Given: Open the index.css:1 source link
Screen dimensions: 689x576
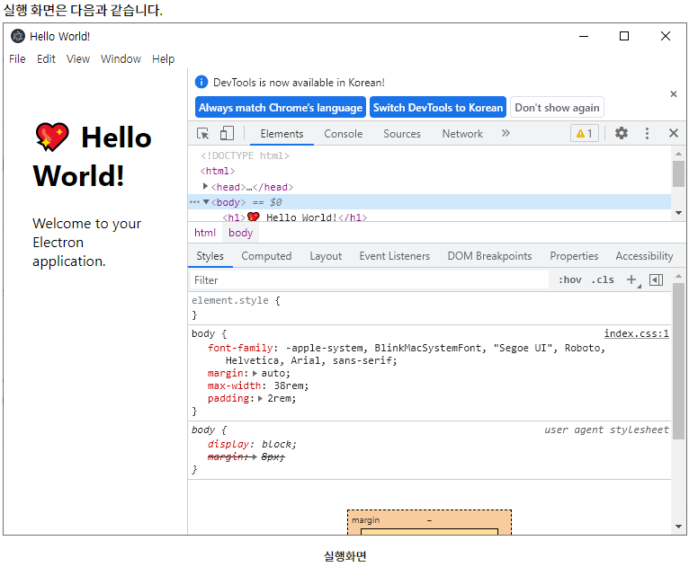Looking at the screenshot, I should point(636,333).
